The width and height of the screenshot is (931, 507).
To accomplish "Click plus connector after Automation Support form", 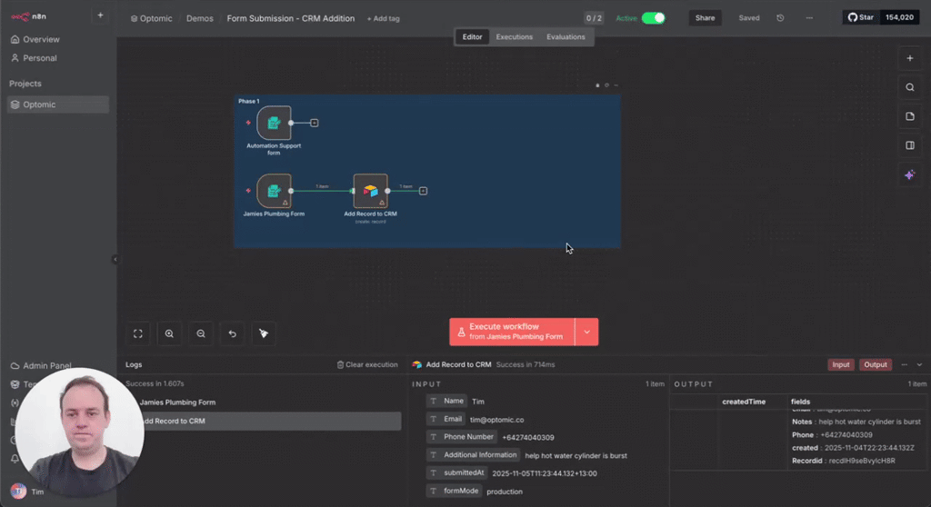I will pos(314,123).
